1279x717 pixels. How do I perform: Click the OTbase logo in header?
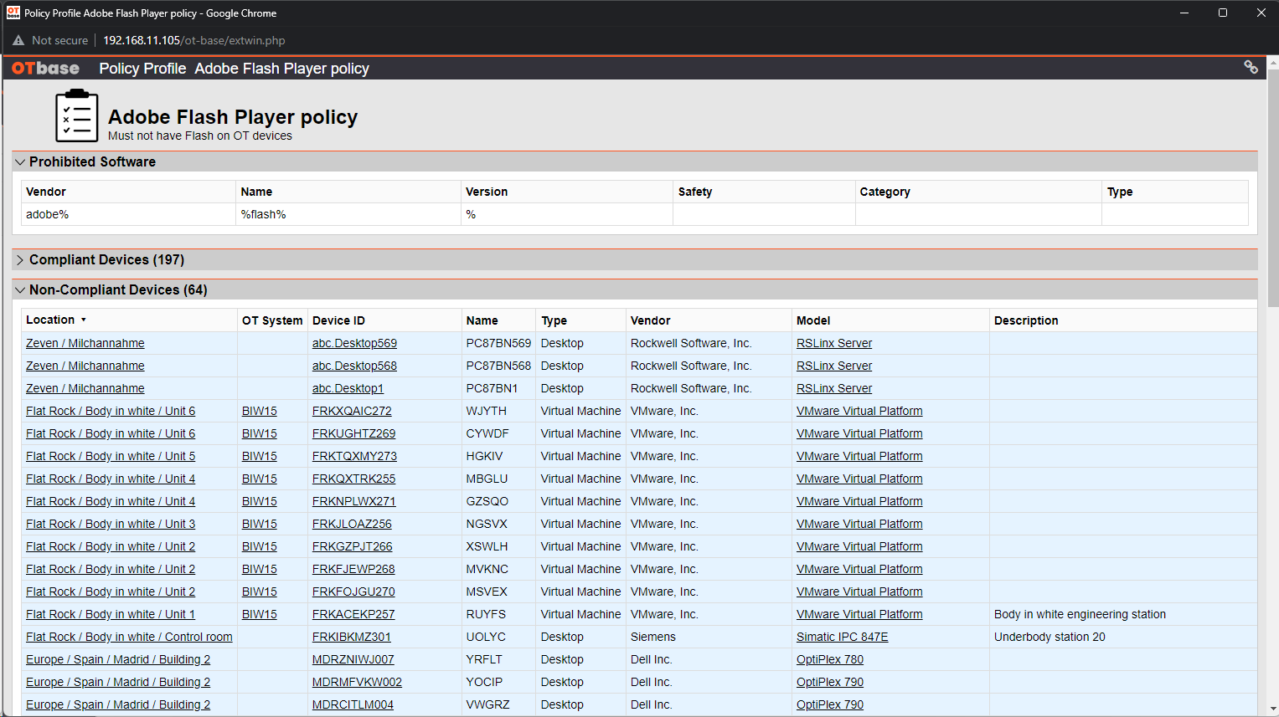[45, 69]
